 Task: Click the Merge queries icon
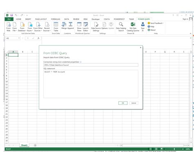(x=64, y=26)
